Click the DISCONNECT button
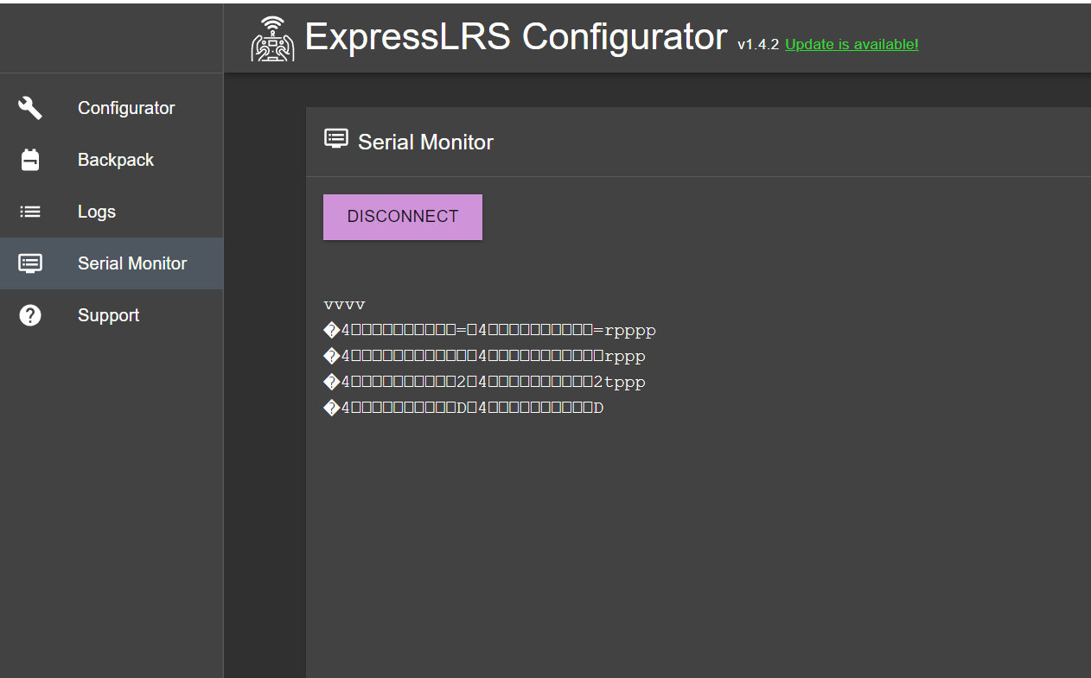The height and width of the screenshot is (678, 1091). click(402, 216)
